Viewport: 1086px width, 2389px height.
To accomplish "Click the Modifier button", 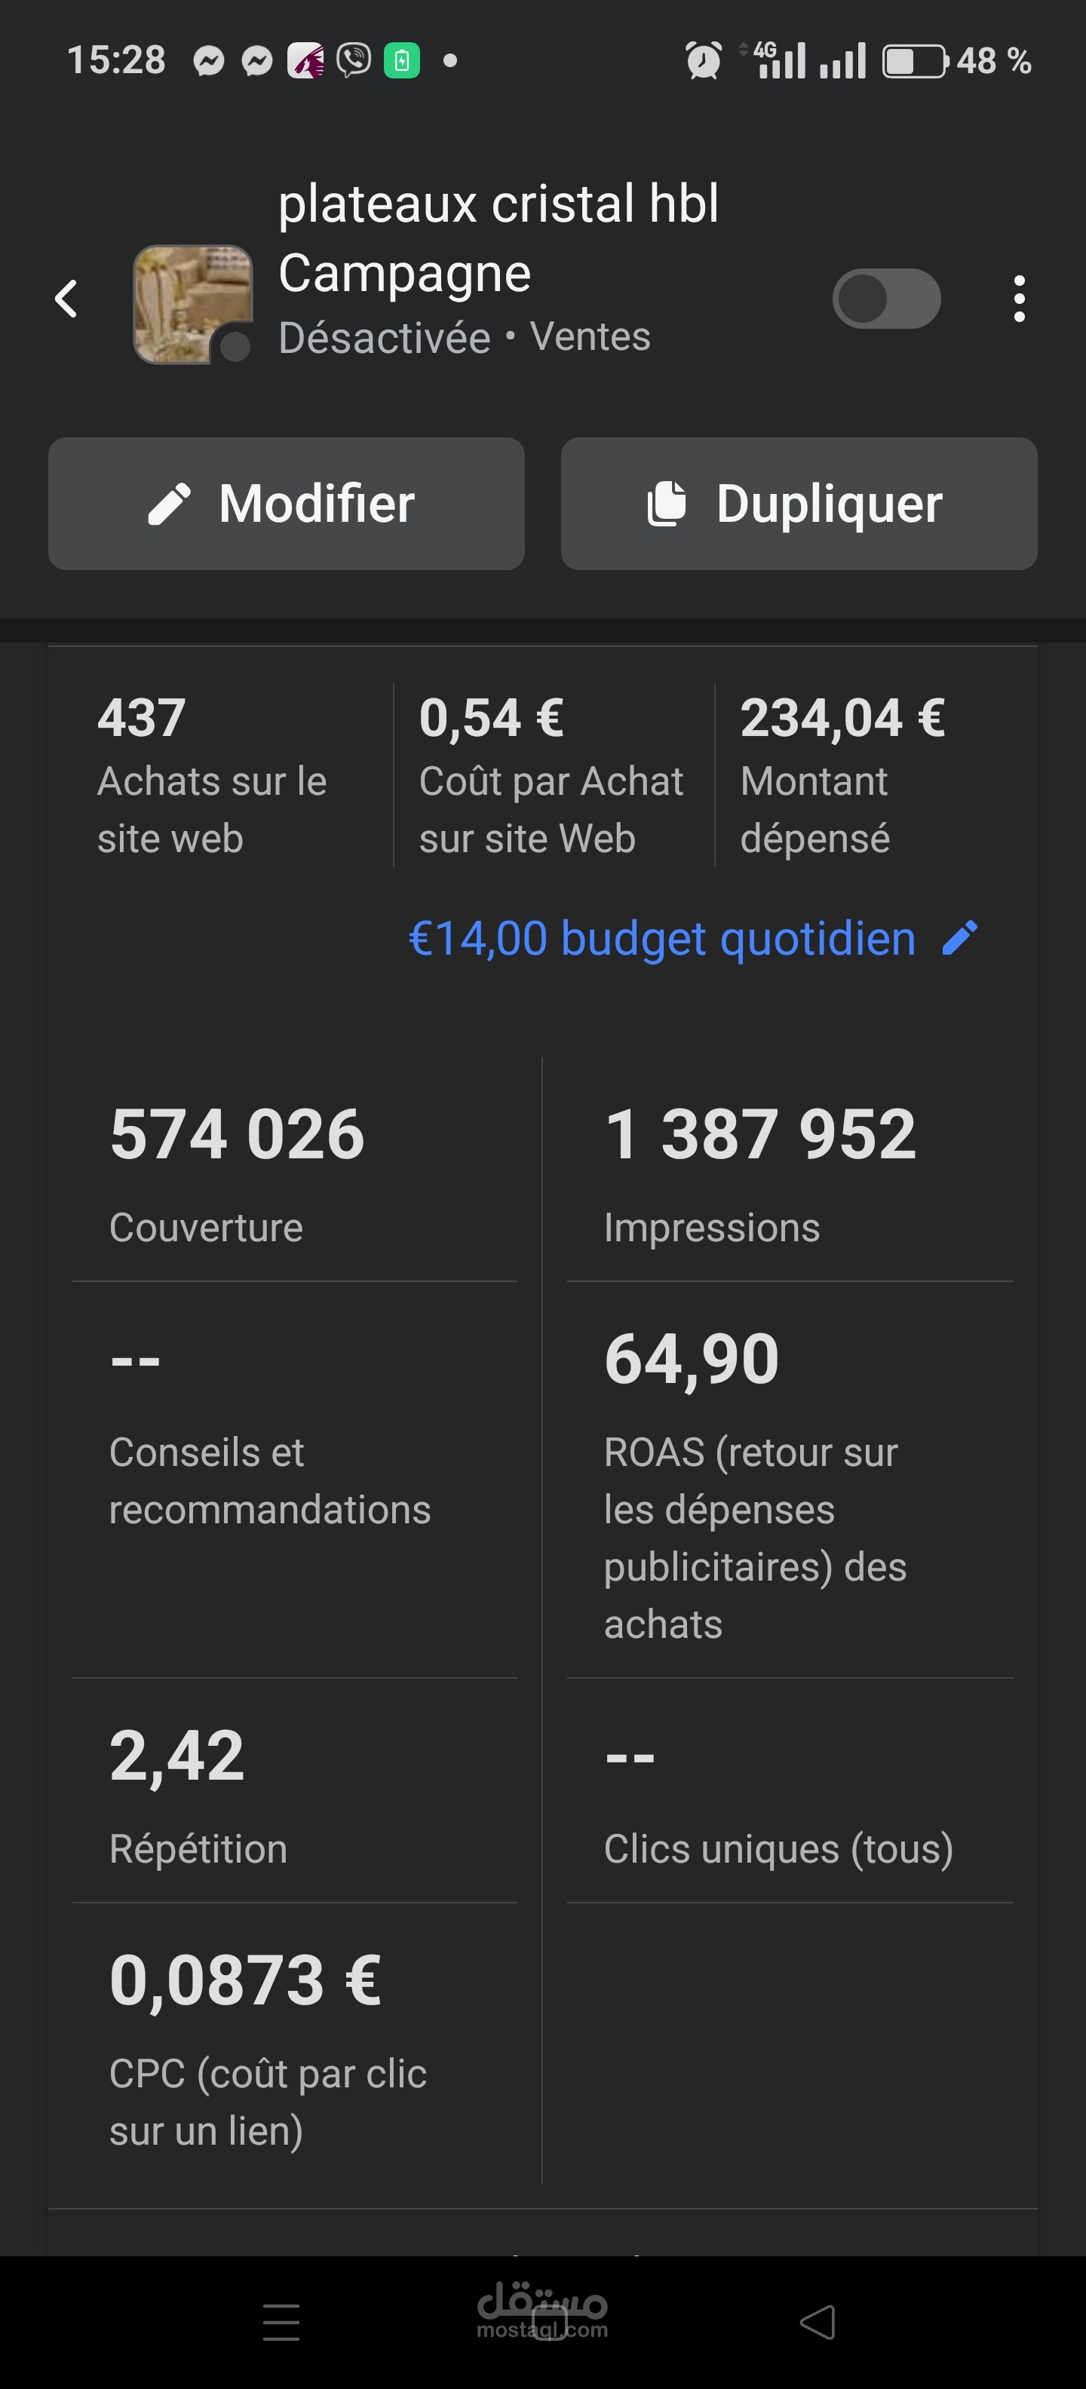I will pos(287,504).
